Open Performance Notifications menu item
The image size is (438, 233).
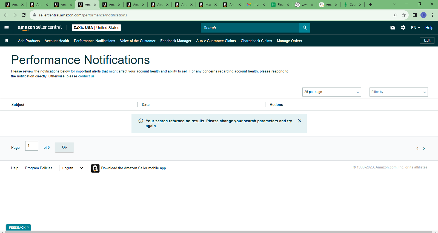(95, 41)
